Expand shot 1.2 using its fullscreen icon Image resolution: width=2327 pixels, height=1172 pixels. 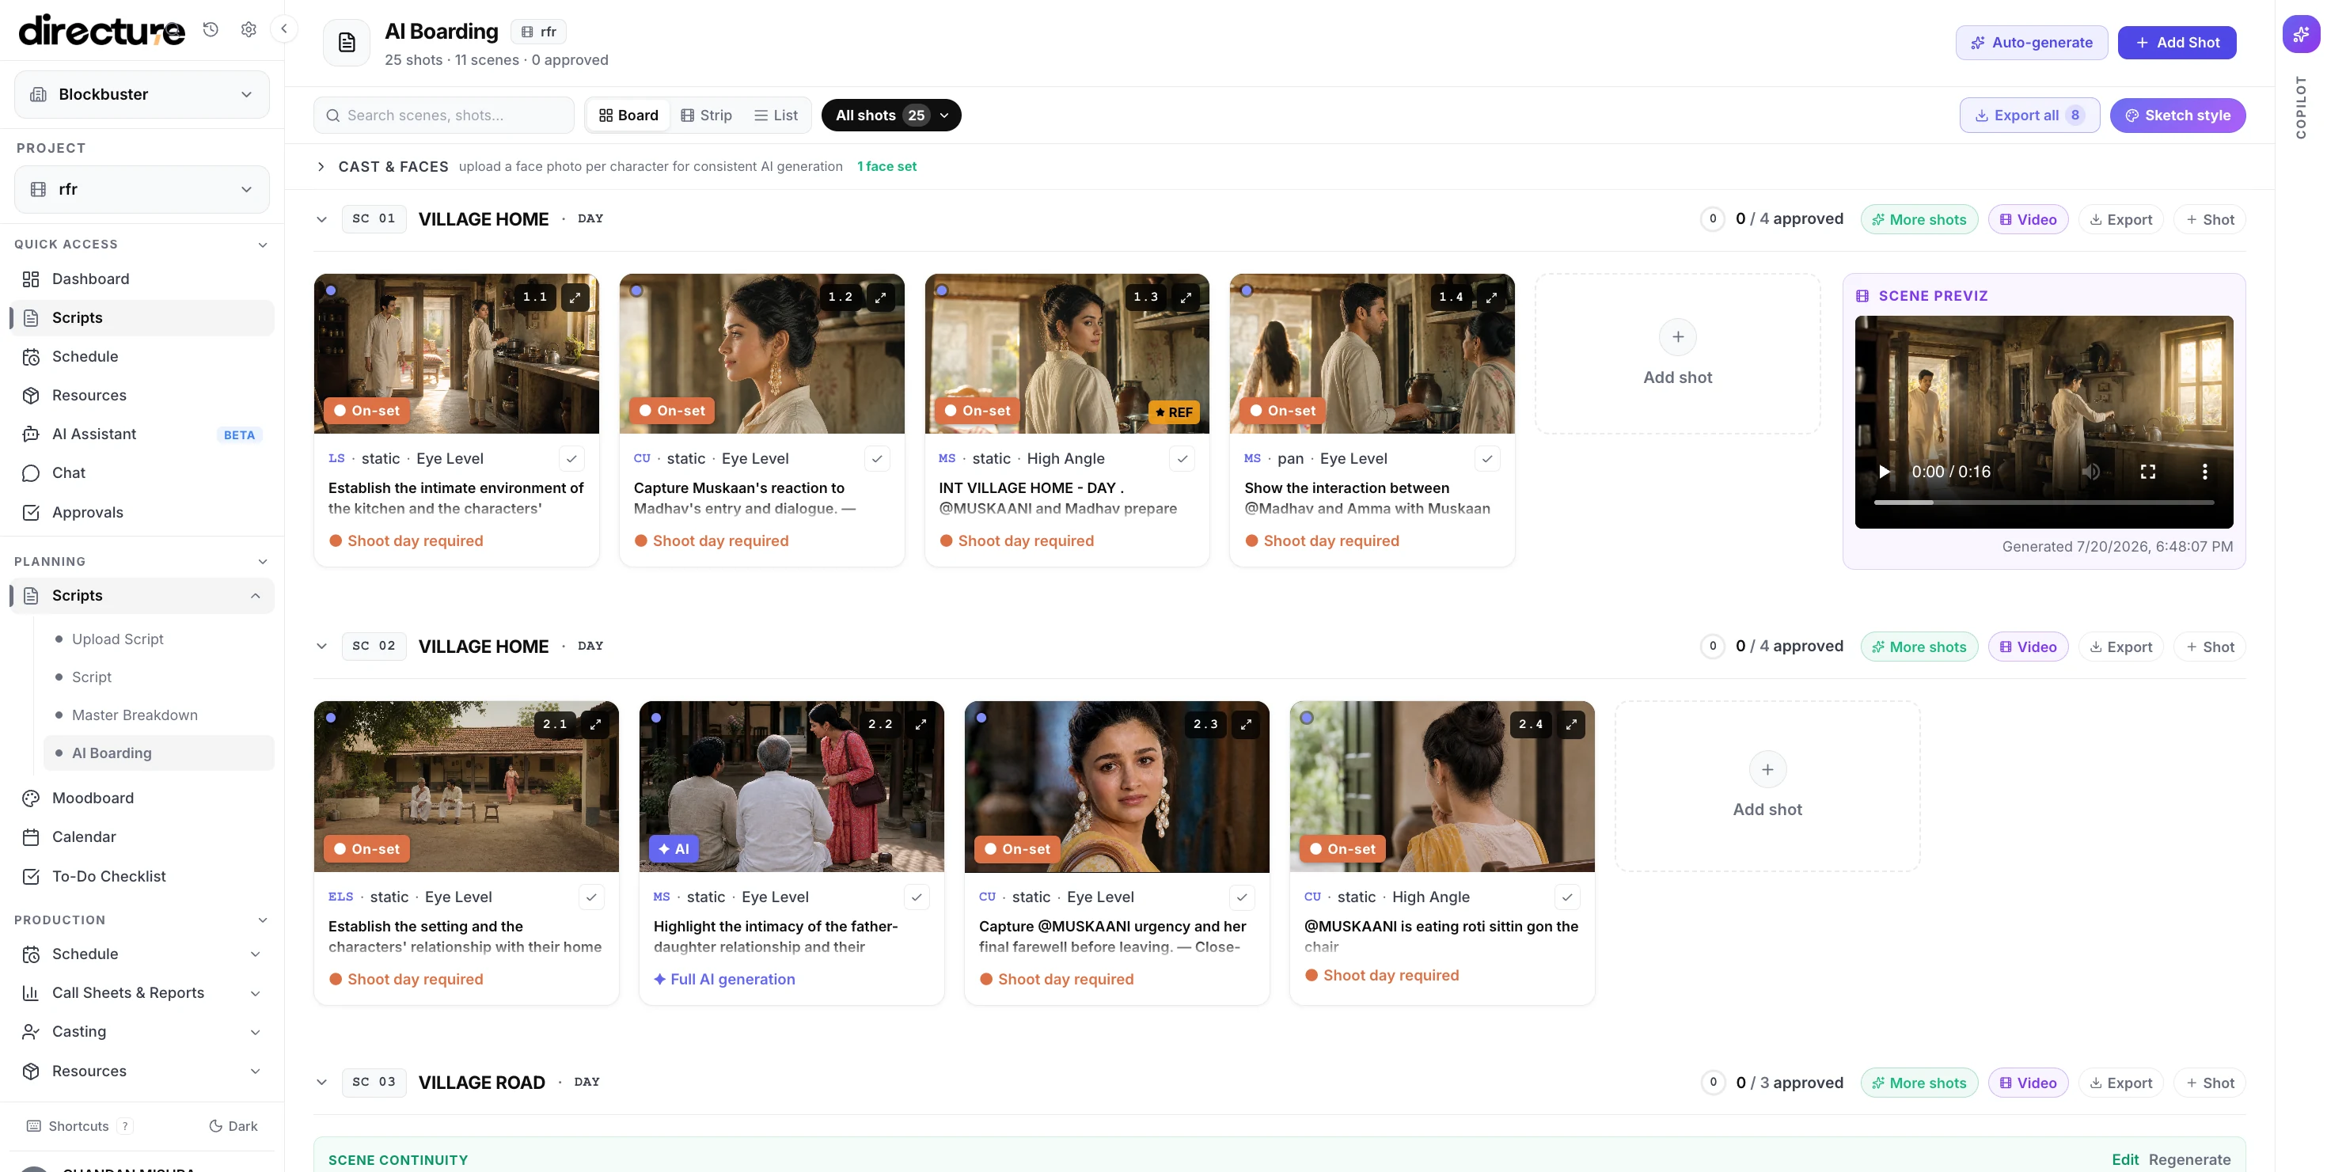tap(881, 297)
